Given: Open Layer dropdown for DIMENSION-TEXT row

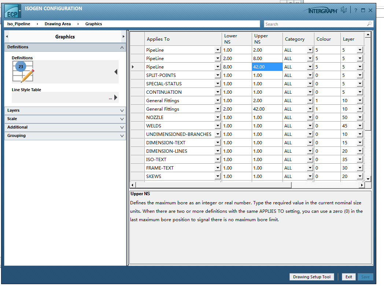Looking at the screenshot, I should click(360, 142).
